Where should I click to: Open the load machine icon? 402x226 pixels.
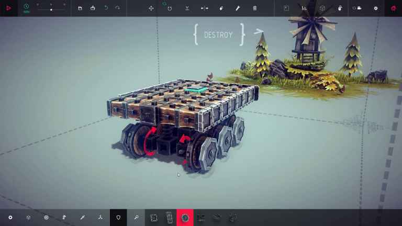(93, 8)
